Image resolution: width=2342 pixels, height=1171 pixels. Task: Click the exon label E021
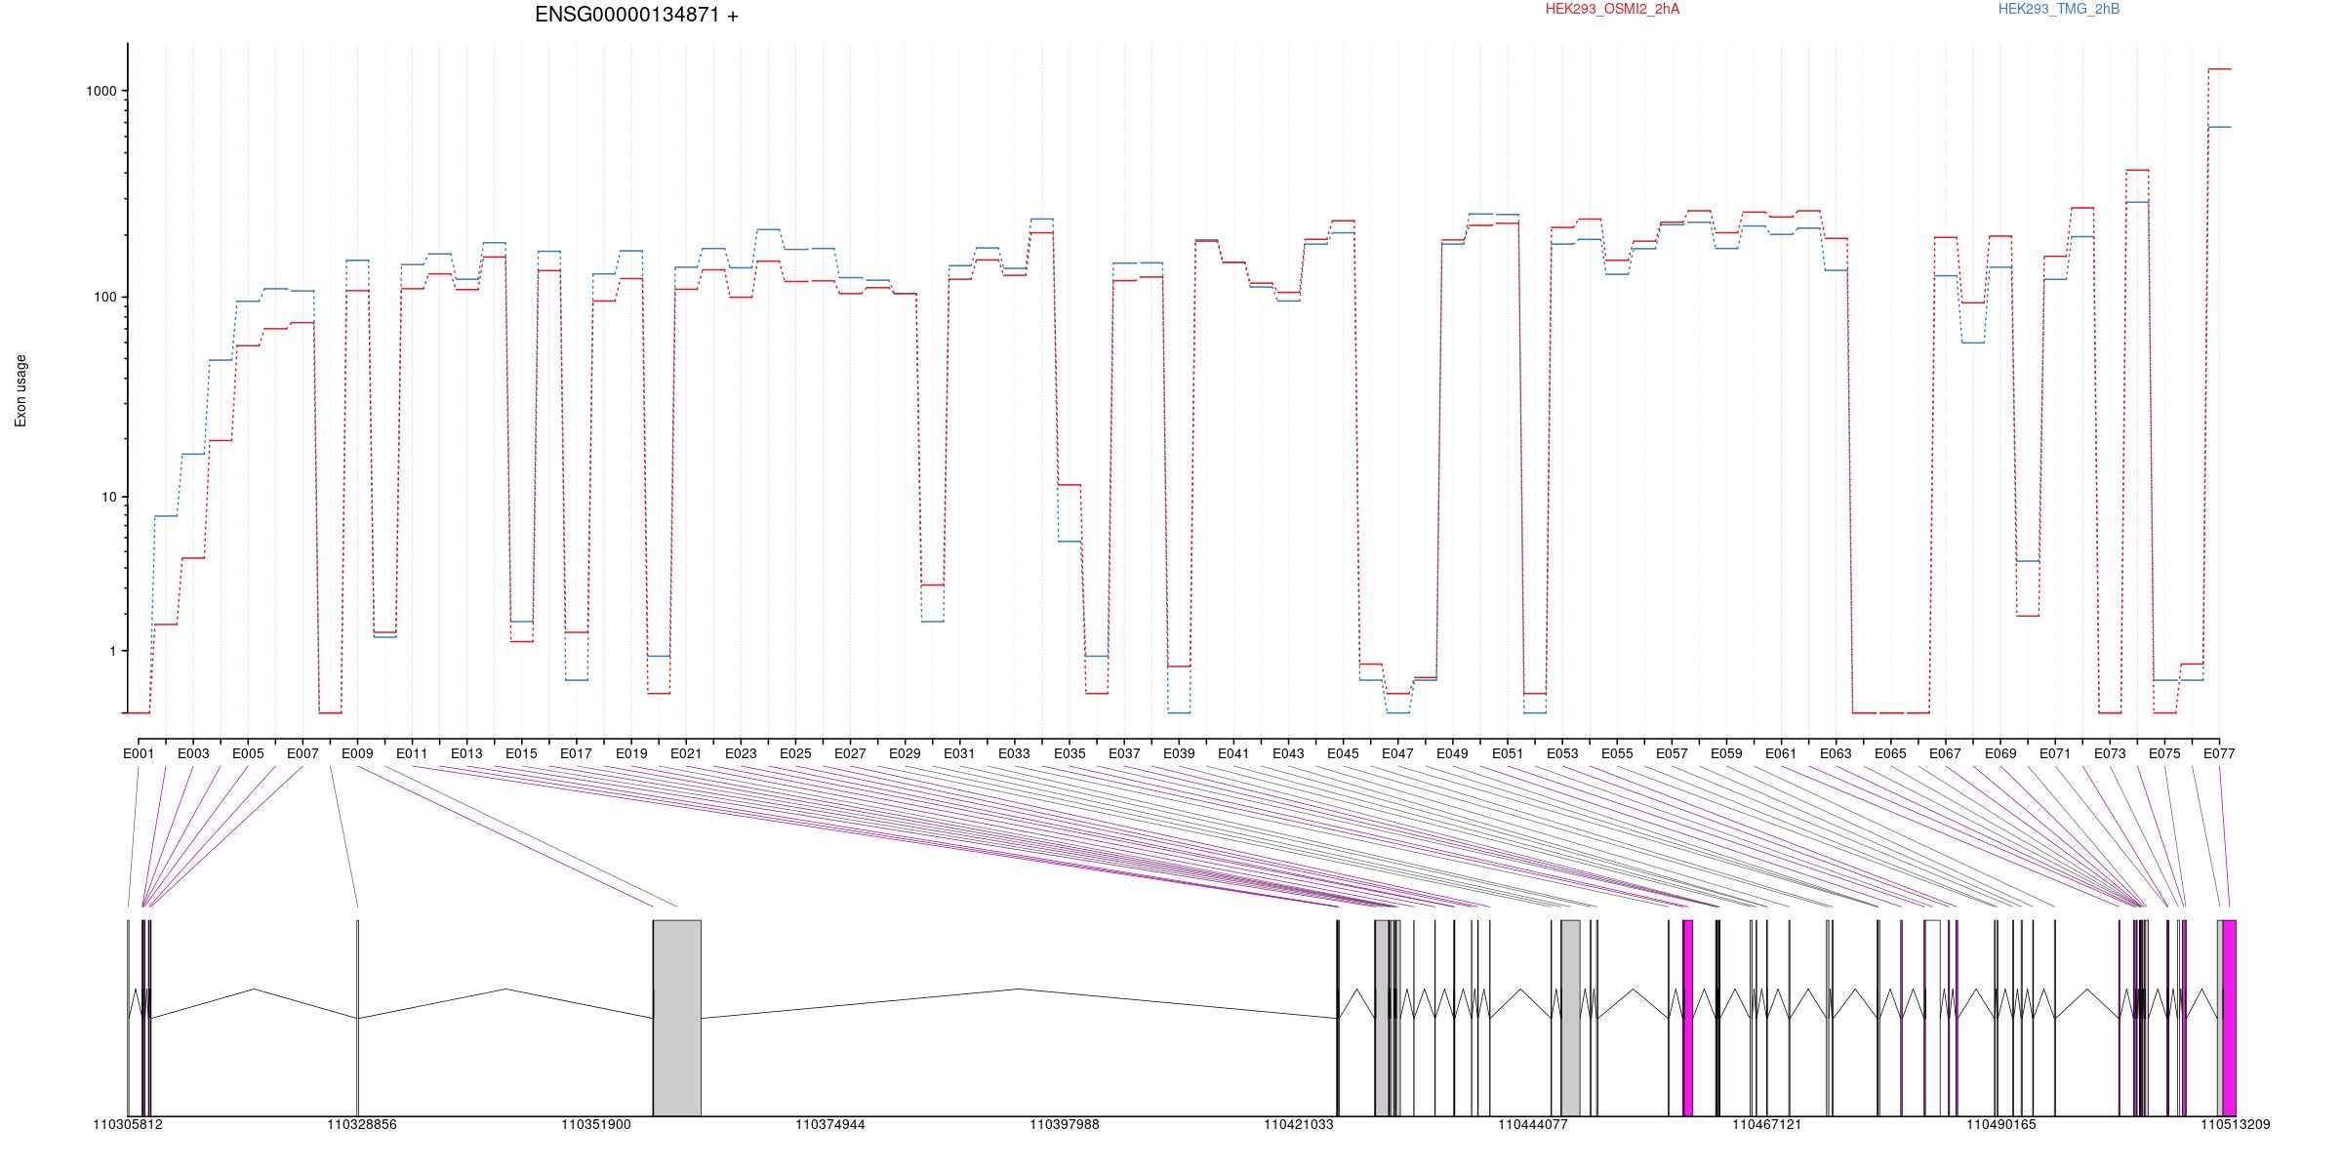(686, 753)
